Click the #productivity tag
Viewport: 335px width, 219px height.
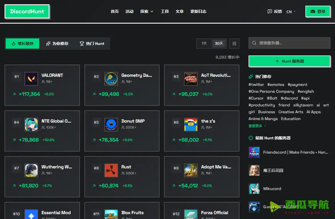pyautogui.click(x=262, y=105)
